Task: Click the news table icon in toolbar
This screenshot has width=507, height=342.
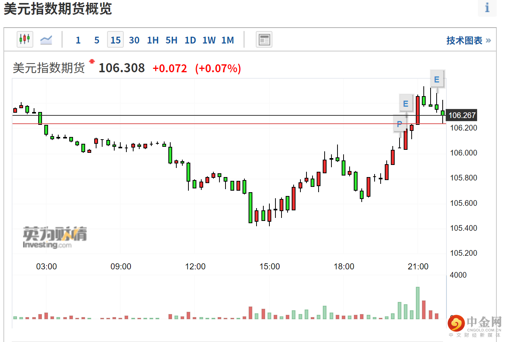Action: (264, 40)
